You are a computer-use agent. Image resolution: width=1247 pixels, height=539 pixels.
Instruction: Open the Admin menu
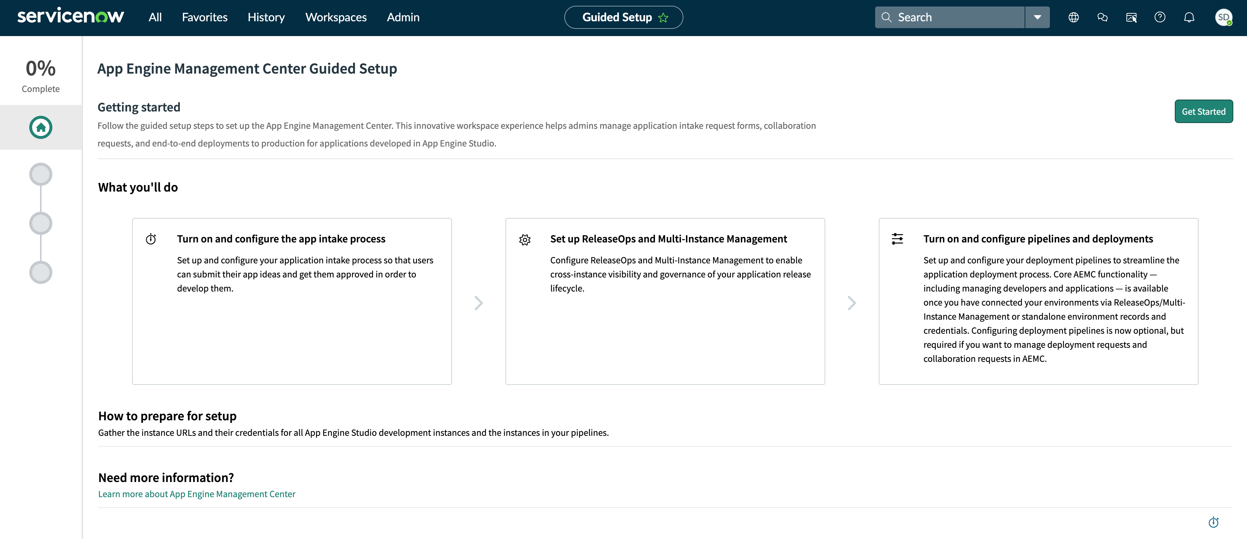[403, 17]
